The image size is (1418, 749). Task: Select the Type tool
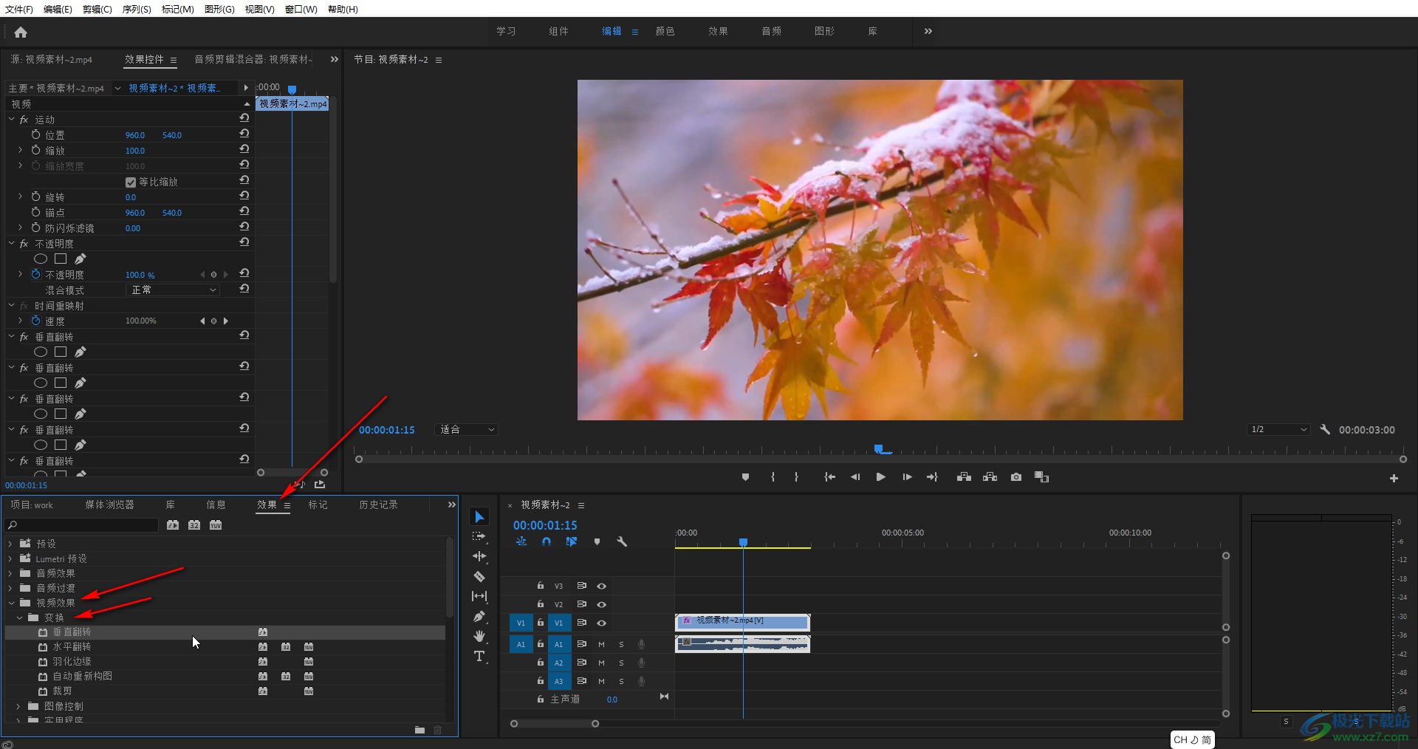(479, 656)
